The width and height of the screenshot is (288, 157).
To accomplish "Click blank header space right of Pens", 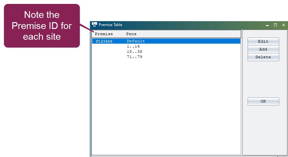I will (189, 34).
